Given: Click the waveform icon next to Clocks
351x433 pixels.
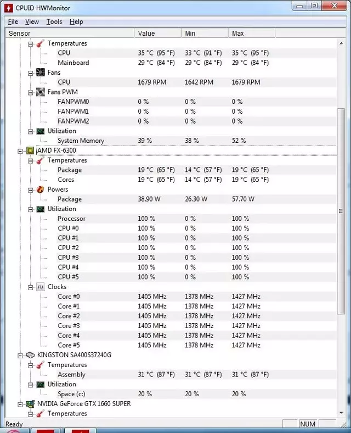Looking at the screenshot, I should click(x=41, y=287).
